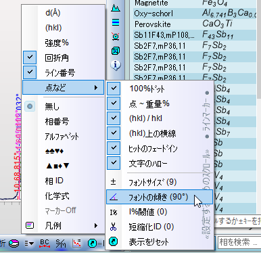261x253 pixels.
Task: Select (hkl) in the left context menu
Action: coord(63,28)
